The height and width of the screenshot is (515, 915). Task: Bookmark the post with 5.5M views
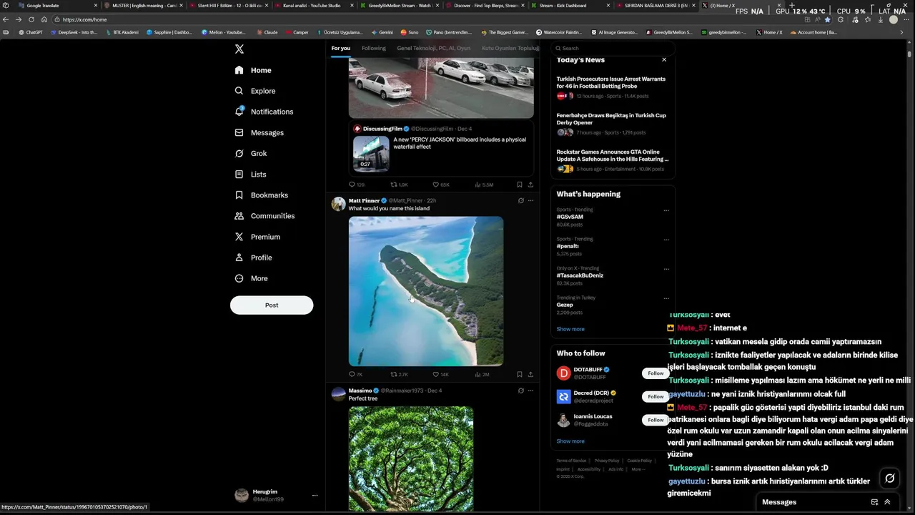click(520, 185)
